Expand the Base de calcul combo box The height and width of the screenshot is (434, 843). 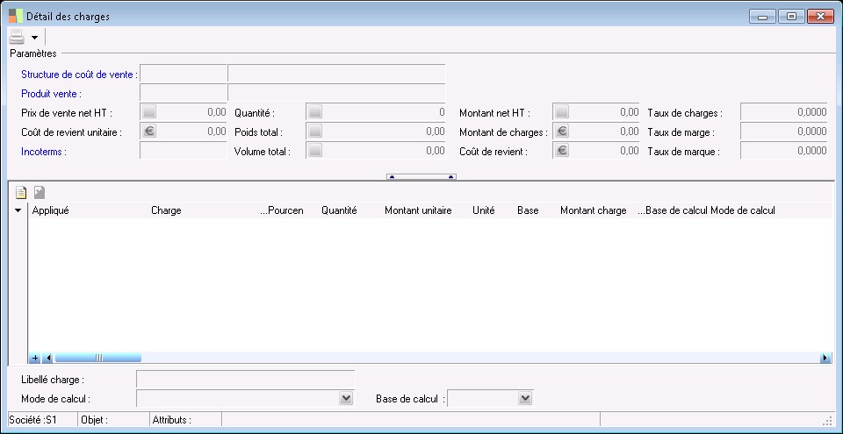(x=525, y=399)
